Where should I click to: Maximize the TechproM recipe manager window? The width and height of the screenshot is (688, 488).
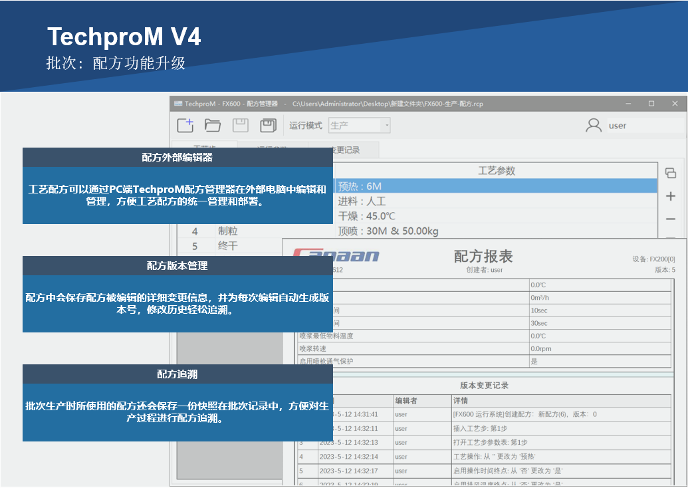(x=651, y=104)
